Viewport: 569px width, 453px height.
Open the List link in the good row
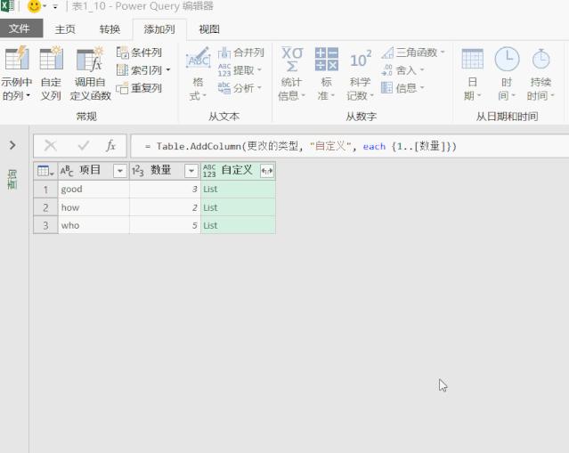210,189
